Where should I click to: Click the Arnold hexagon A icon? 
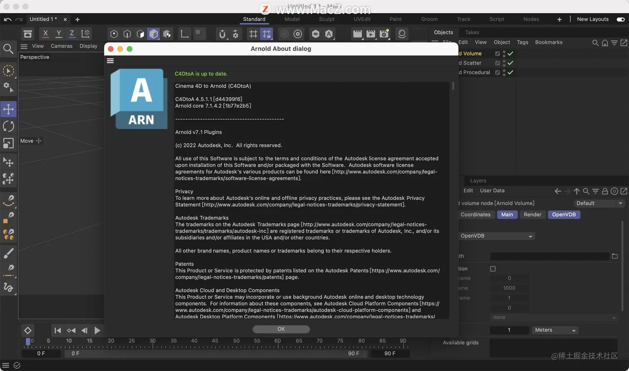click(x=329, y=34)
